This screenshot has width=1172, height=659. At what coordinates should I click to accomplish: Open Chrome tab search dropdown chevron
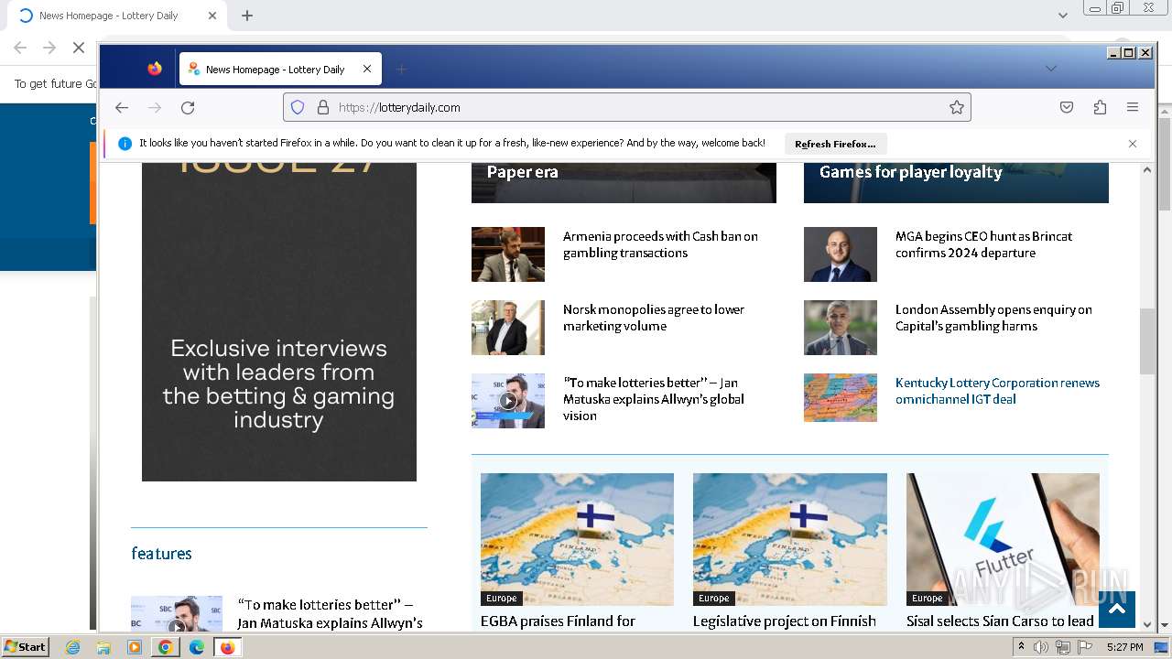tap(1063, 16)
